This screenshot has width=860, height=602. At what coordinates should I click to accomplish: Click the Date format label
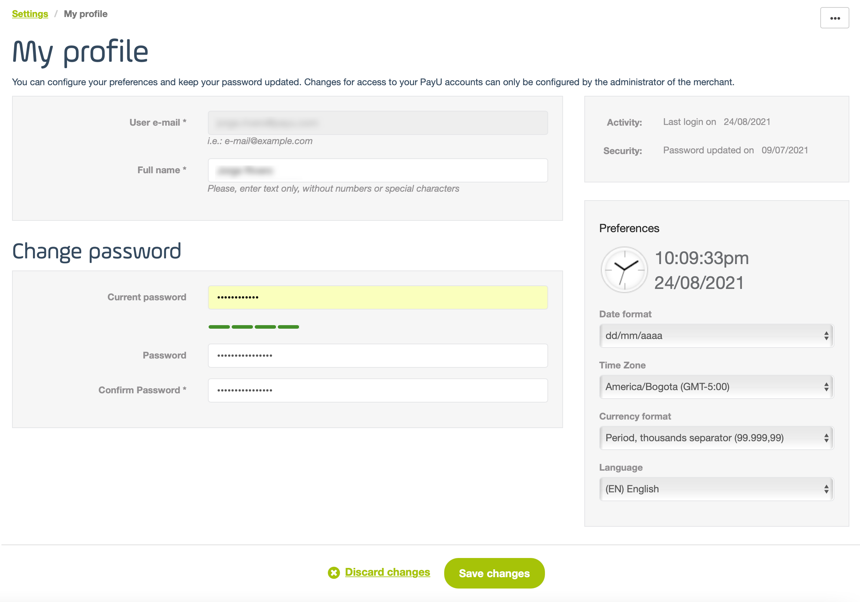pyautogui.click(x=625, y=314)
